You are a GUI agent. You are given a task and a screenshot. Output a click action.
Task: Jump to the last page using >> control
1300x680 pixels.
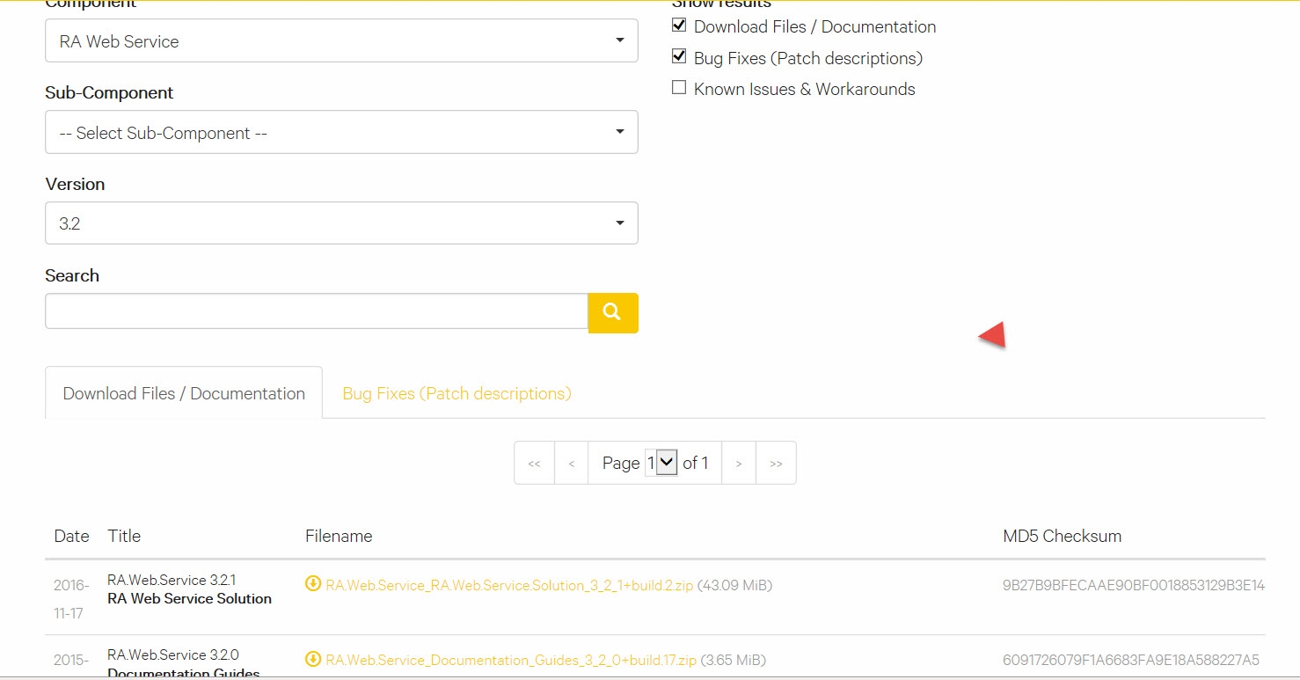pos(775,462)
